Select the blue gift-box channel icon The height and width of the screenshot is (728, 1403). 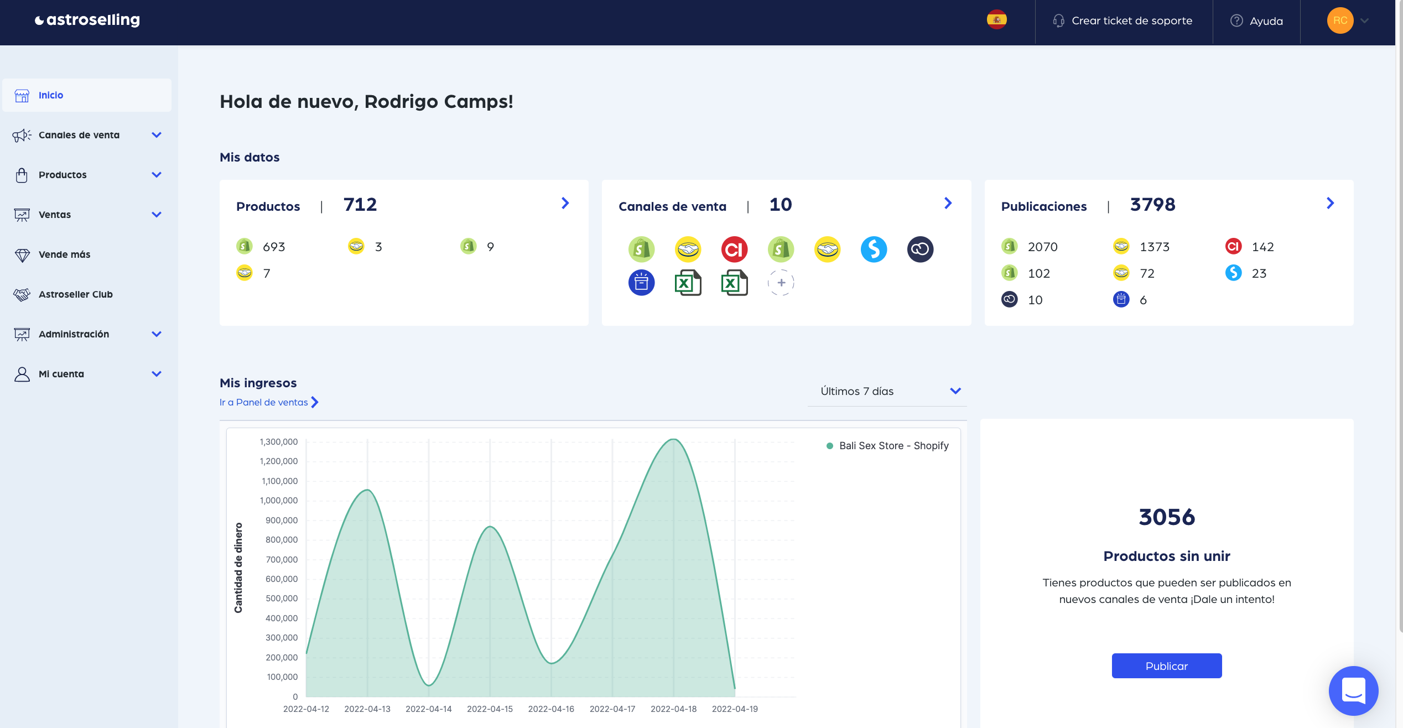coord(641,282)
